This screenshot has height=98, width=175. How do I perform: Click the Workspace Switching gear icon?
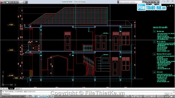(158, 96)
